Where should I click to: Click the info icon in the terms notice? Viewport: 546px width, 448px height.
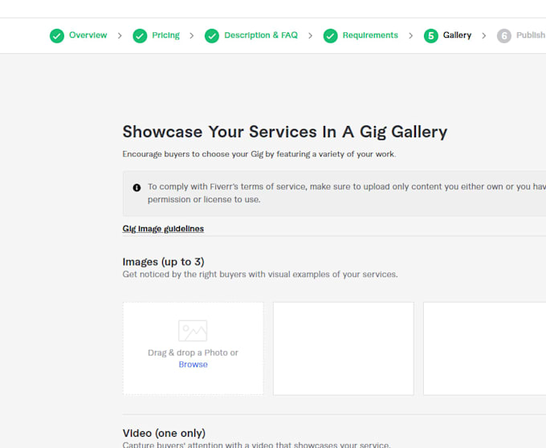click(136, 188)
